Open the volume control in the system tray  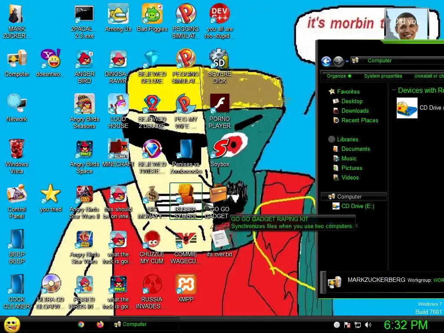point(368,325)
